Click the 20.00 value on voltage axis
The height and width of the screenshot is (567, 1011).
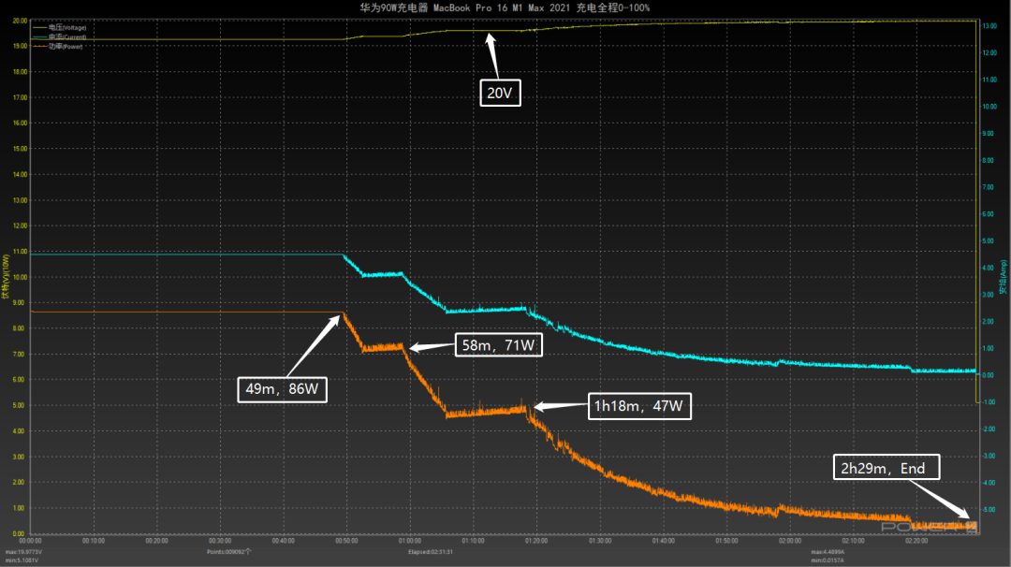point(20,21)
